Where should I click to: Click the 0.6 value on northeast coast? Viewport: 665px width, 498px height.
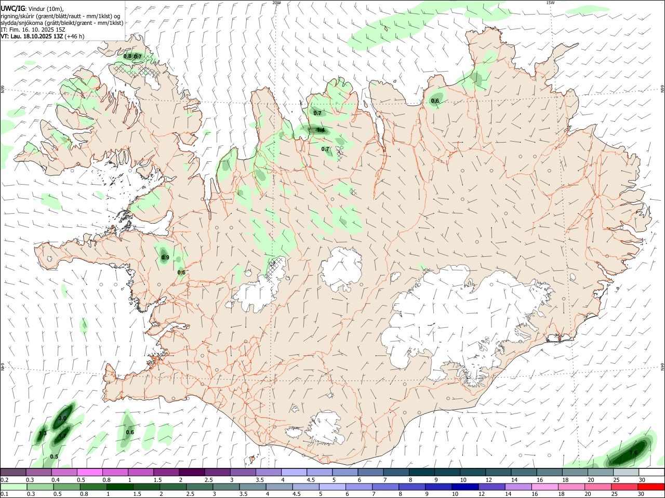[x=435, y=101]
